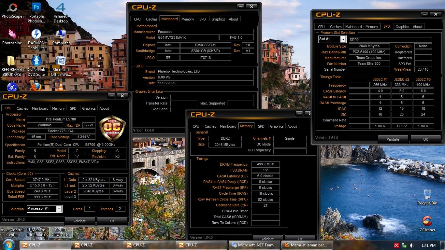Open the Recycle Bin
This screenshot has height=250, width=445.
[427, 197]
